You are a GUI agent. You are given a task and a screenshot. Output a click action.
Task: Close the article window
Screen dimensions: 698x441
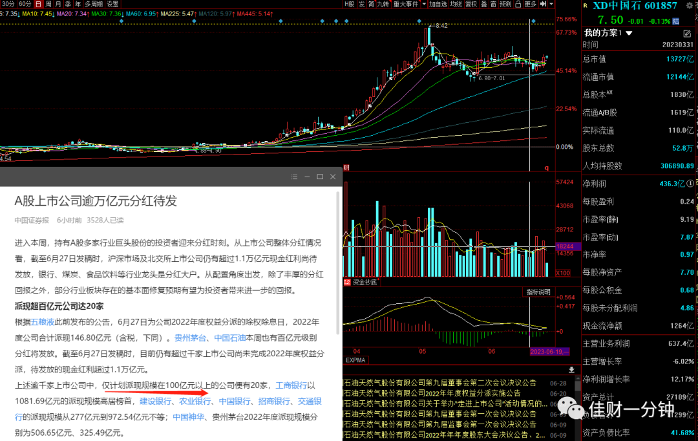coord(333,177)
